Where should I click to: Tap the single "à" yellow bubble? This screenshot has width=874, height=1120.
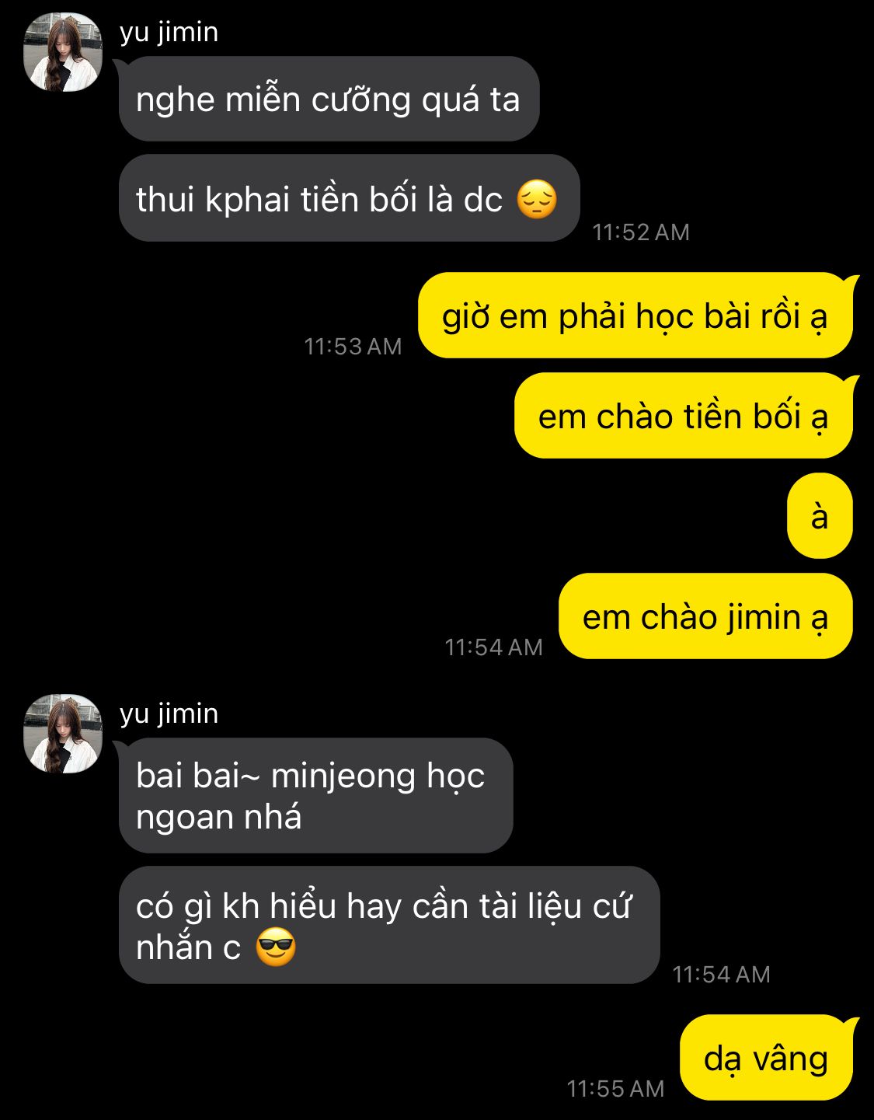point(820,516)
